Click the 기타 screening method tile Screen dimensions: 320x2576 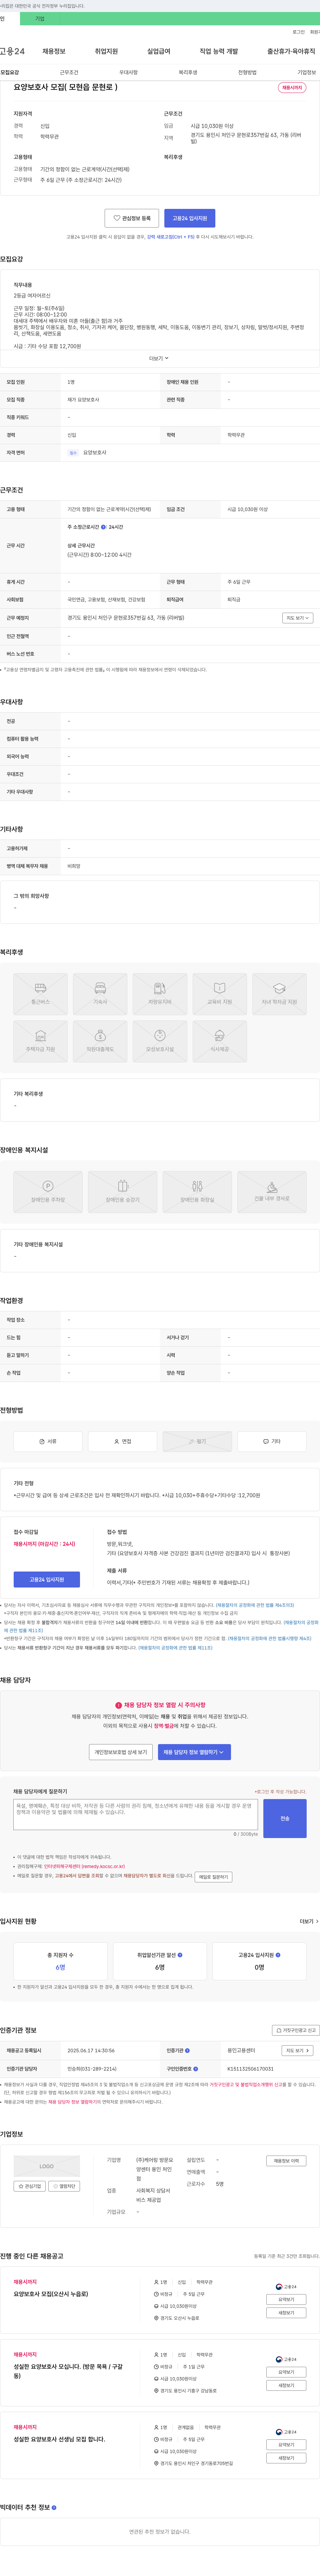click(x=272, y=1441)
